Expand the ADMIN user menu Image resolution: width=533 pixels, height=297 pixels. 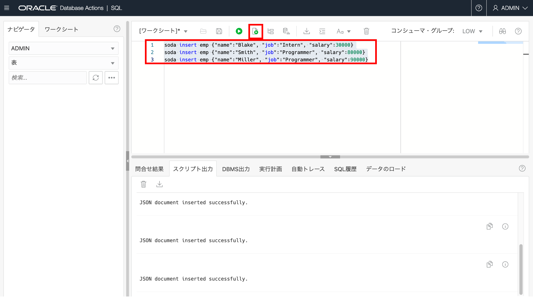[510, 8]
